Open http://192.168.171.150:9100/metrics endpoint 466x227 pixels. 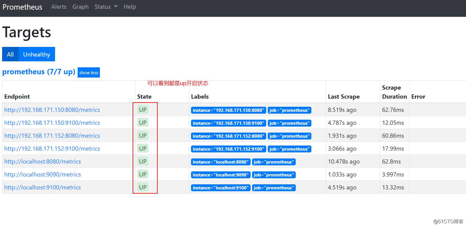pos(52,123)
